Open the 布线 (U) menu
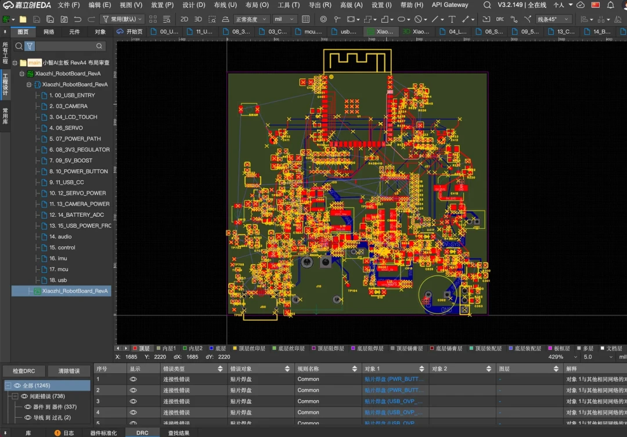The height and width of the screenshot is (437, 627). 225,5
